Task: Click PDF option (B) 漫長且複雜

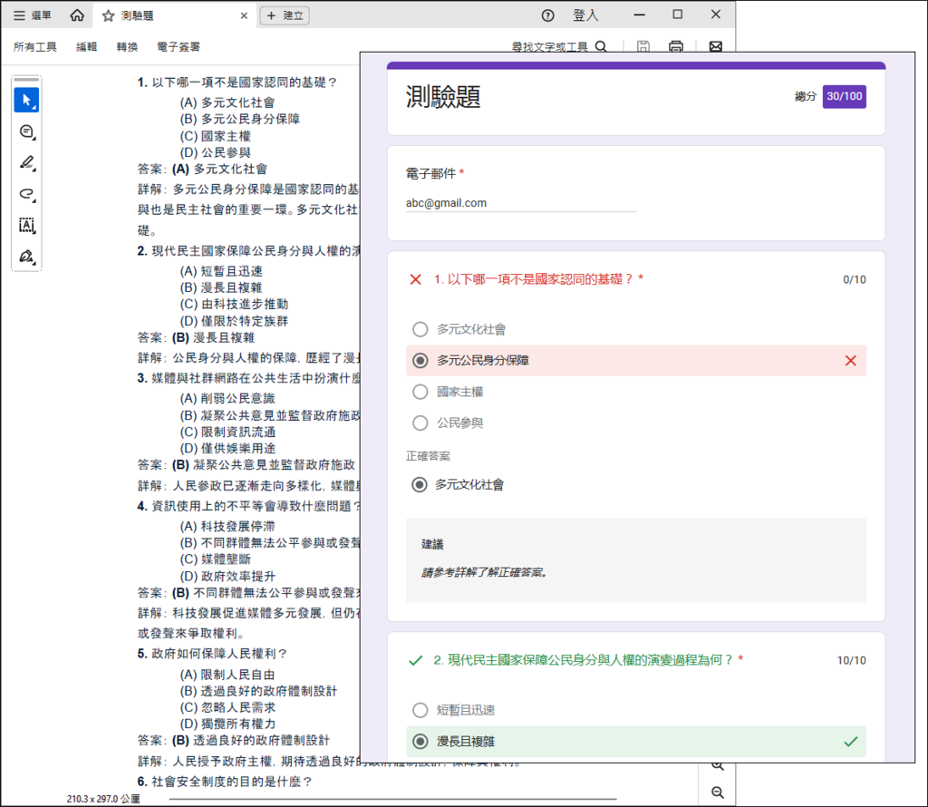Action: (221, 287)
